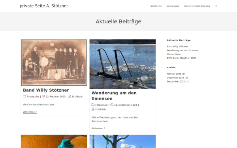Go to site title private Seite A. Stötzner
The image size is (237, 148).
[44, 6]
